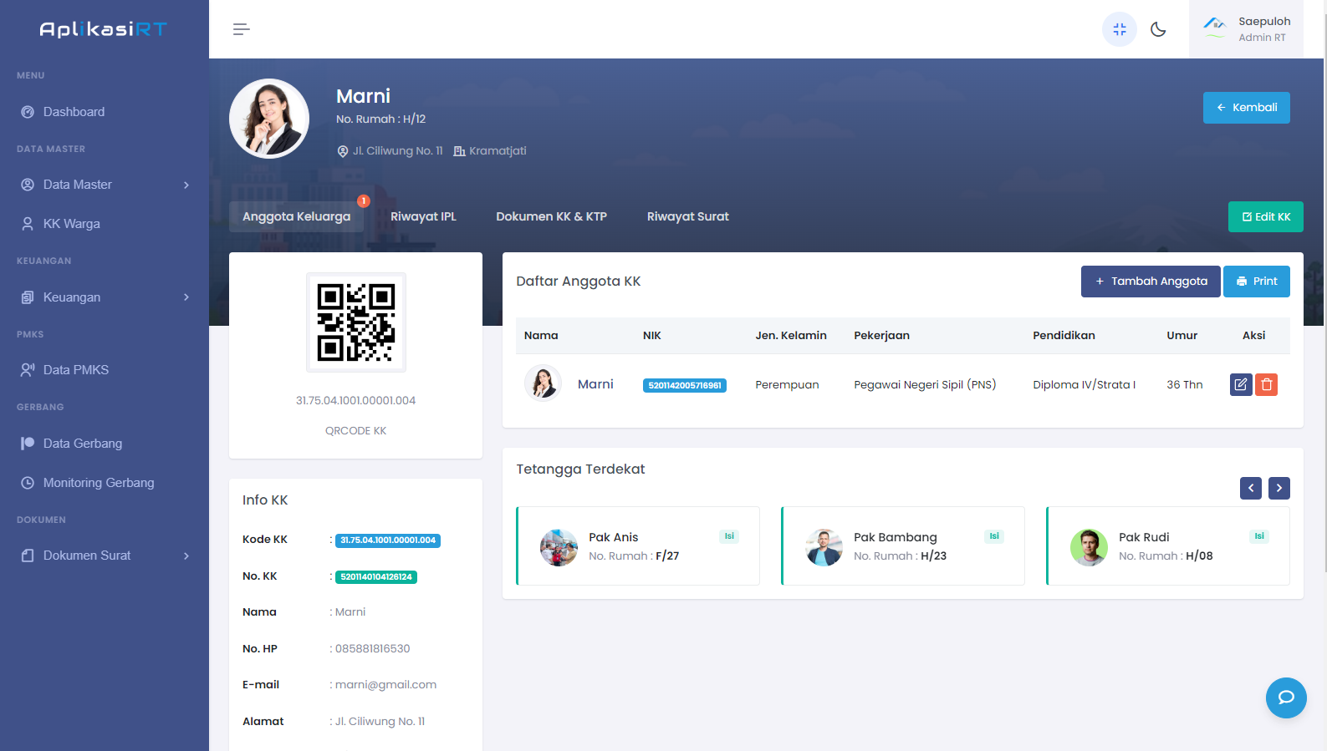This screenshot has height=751, width=1327.
Task: Print the member list with Print button
Action: point(1256,282)
